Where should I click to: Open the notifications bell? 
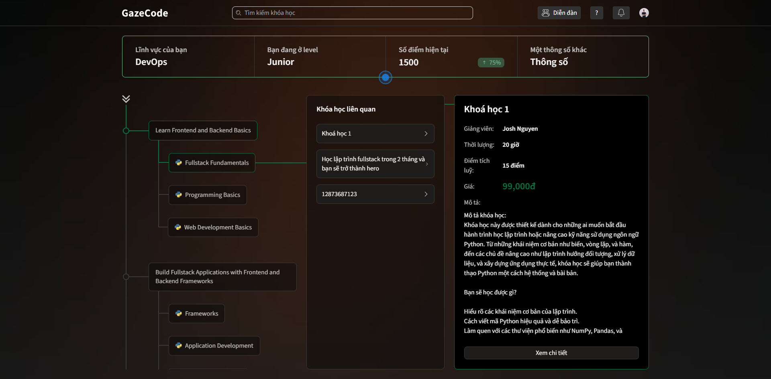click(621, 13)
